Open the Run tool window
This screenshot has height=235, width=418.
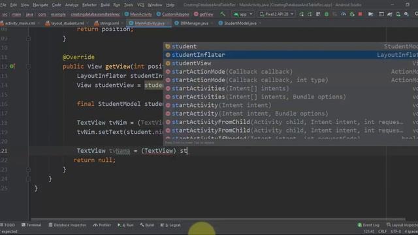[125, 225]
